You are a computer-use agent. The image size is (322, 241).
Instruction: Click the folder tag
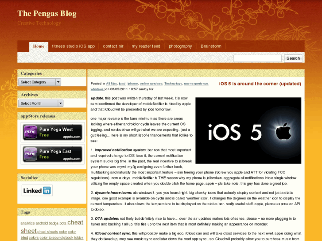pyautogui.click(x=79, y=237)
